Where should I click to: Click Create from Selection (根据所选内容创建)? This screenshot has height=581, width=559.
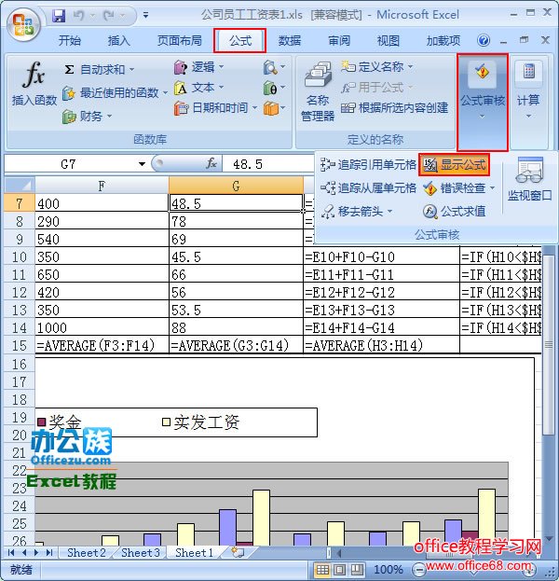[x=395, y=108]
